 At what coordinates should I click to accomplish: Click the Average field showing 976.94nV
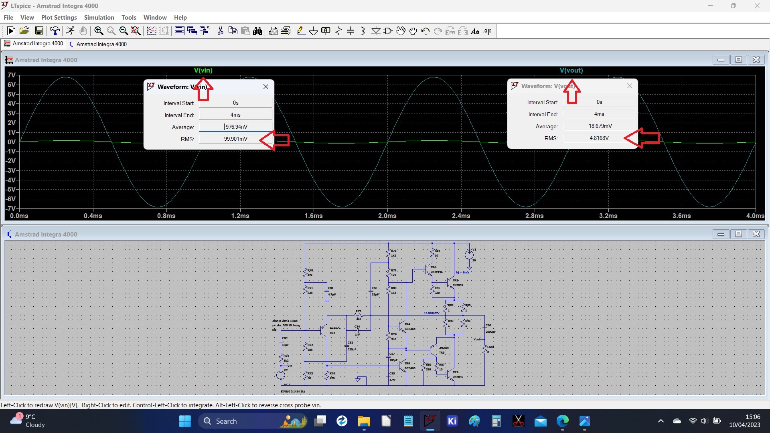coord(236,127)
